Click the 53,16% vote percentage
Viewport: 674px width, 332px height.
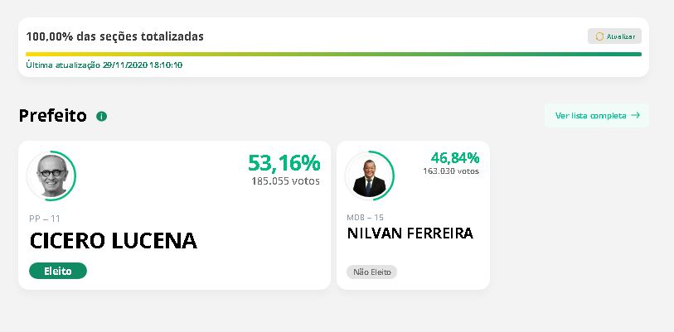click(284, 162)
